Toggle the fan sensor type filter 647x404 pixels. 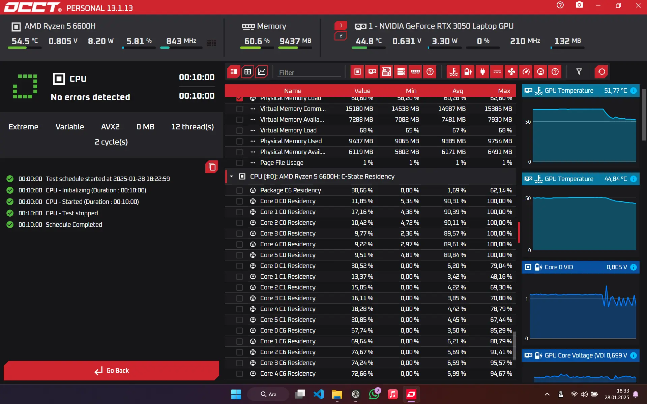coord(511,72)
